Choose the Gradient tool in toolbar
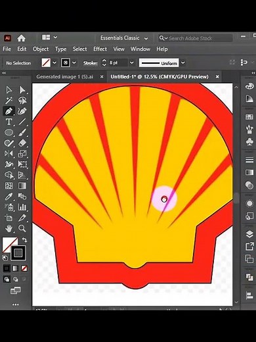 (22, 185)
